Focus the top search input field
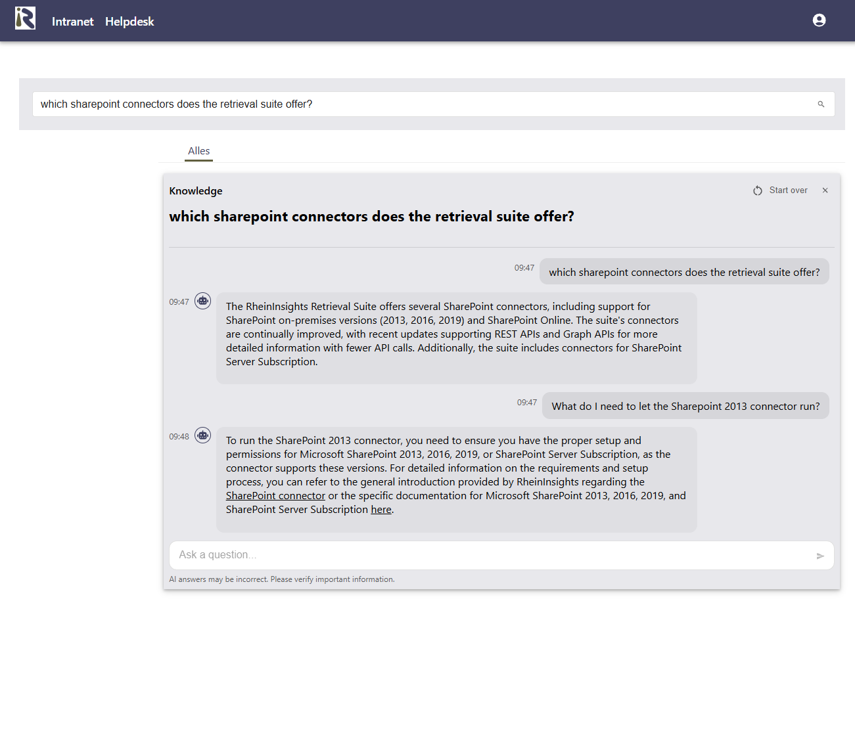Screen dimensions: 855x756 click(x=434, y=104)
